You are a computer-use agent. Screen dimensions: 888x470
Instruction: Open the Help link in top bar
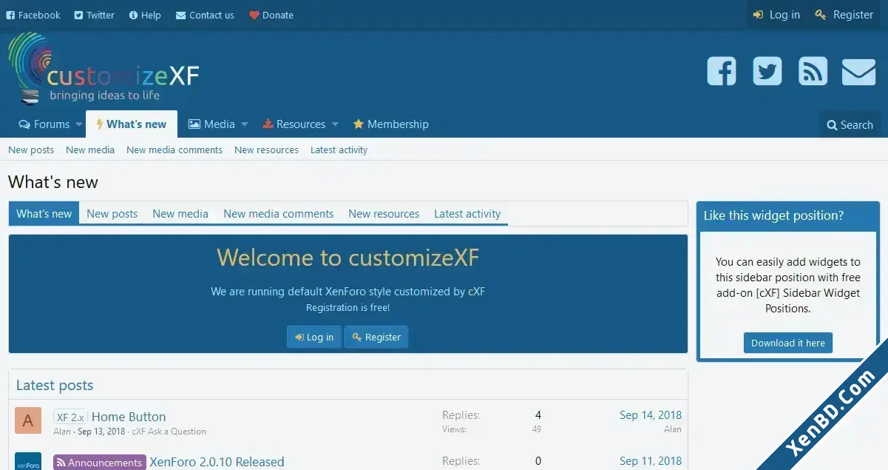pyautogui.click(x=145, y=15)
